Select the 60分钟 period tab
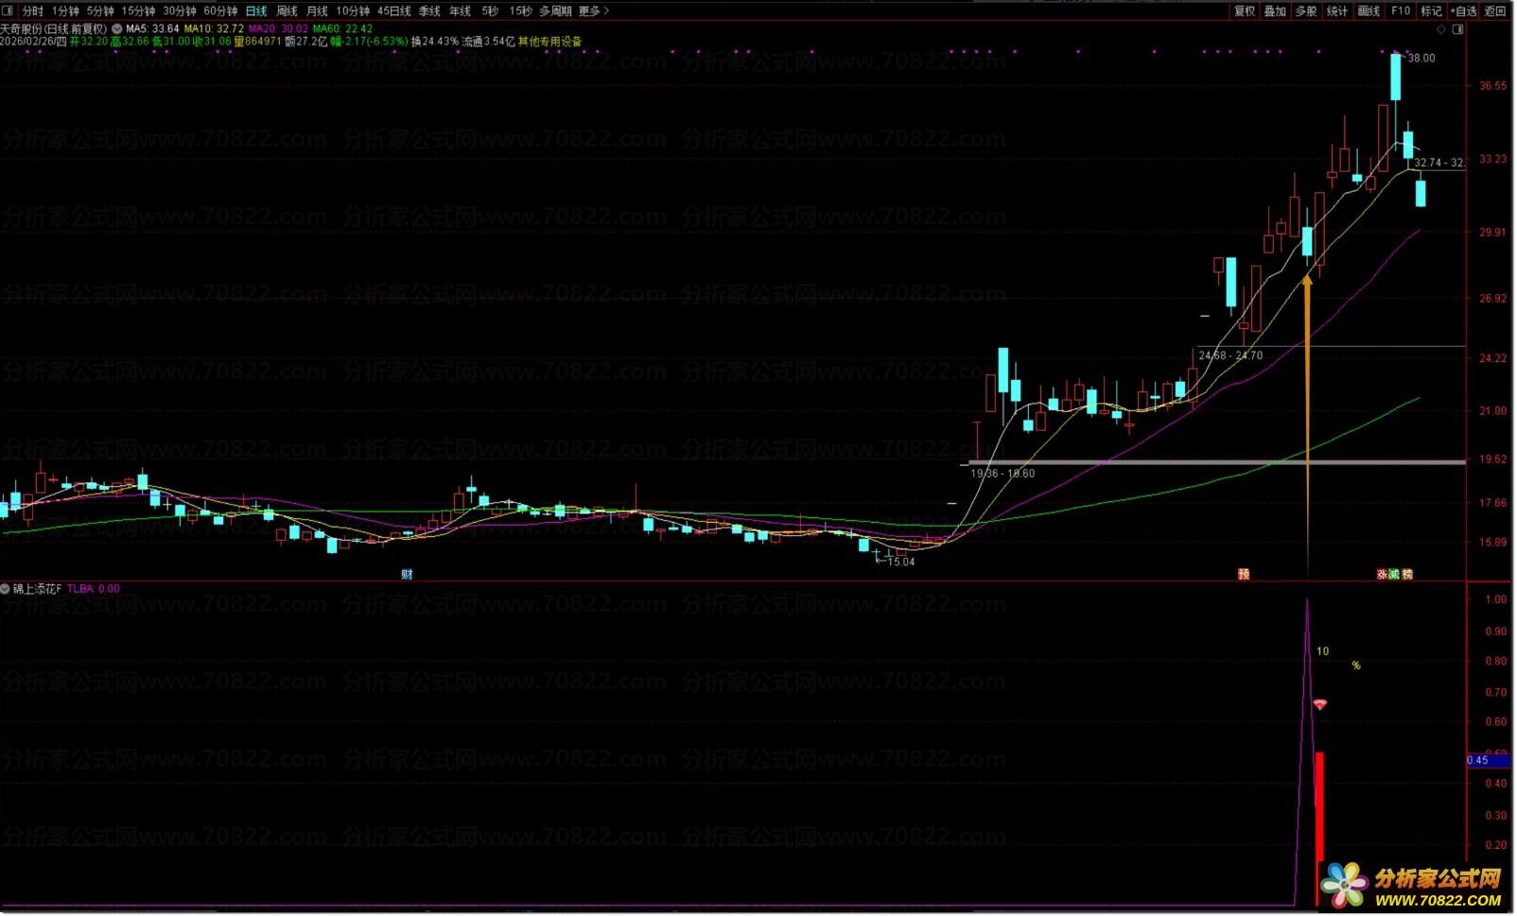The image size is (1517, 916). (x=220, y=11)
